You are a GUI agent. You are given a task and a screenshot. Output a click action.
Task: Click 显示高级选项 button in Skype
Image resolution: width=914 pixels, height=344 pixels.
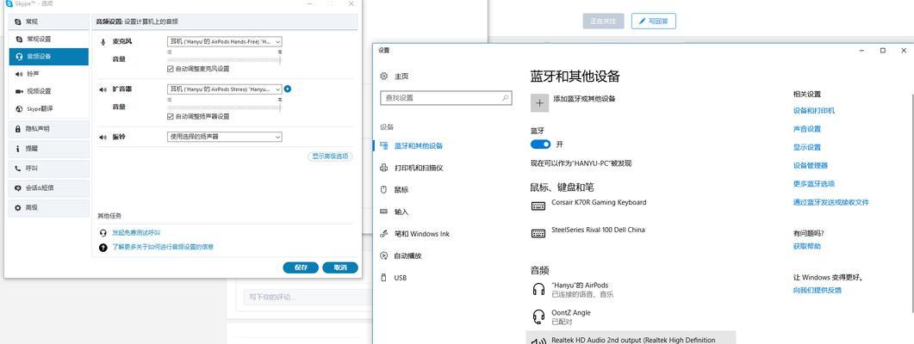(x=330, y=156)
